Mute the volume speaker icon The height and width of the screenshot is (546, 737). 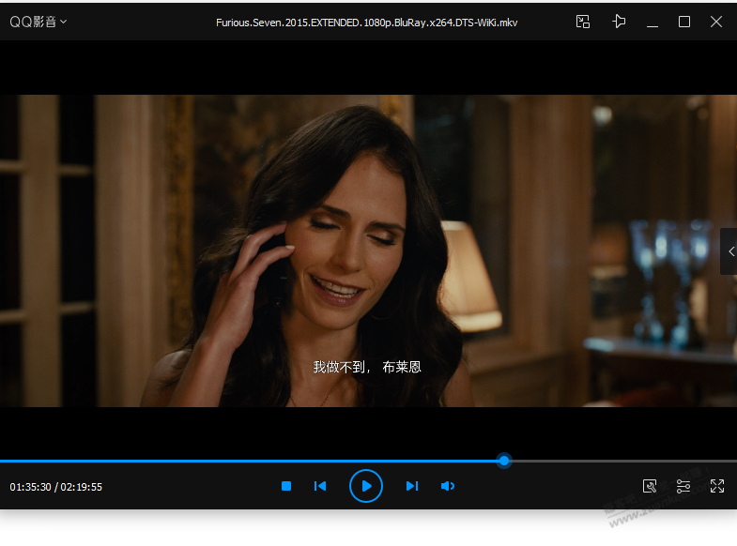click(x=448, y=486)
